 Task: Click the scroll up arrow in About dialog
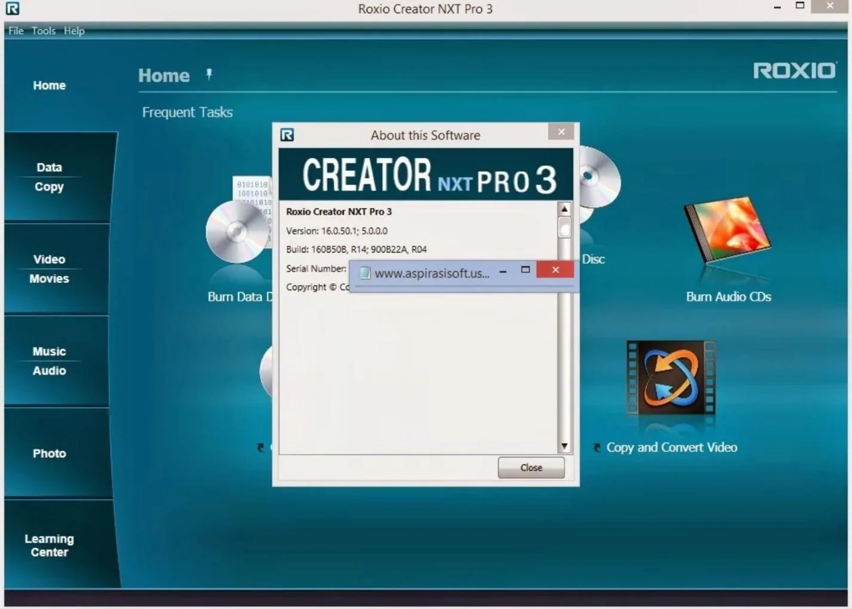pos(564,209)
